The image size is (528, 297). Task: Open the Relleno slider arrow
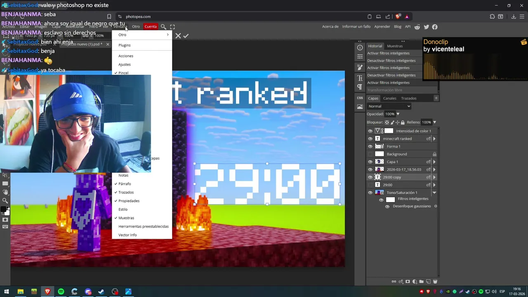click(434, 122)
